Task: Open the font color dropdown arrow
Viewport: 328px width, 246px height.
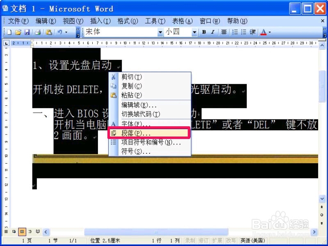Action: 270,32
